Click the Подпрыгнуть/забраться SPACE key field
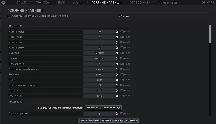The height and width of the screenshot is (124, 216). coord(99,69)
